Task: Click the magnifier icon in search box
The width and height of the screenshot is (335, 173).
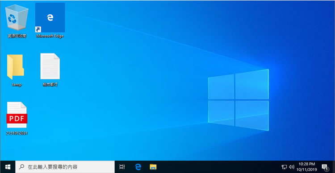Action: (21, 167)
